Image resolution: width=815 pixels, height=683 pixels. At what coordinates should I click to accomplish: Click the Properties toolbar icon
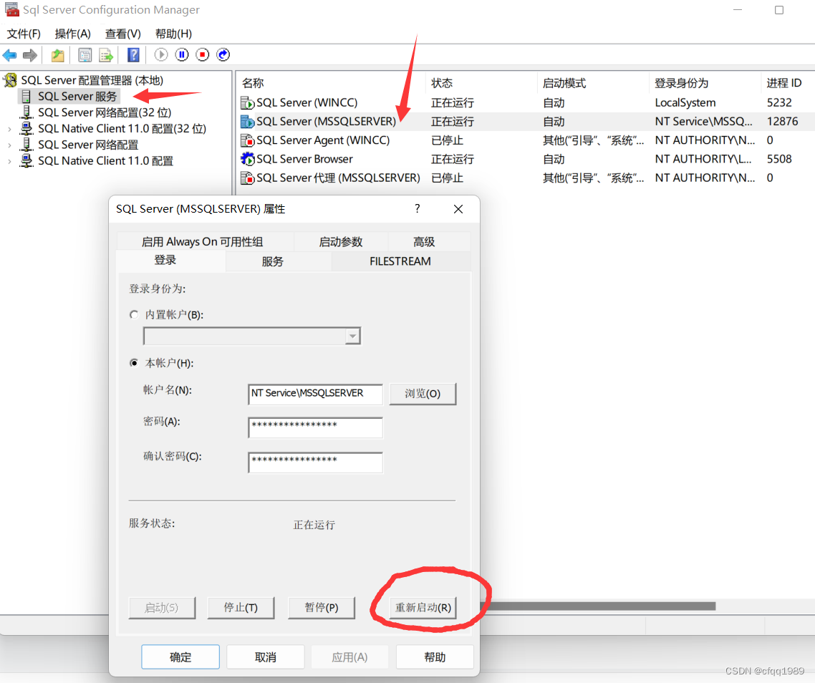[85, 54]
